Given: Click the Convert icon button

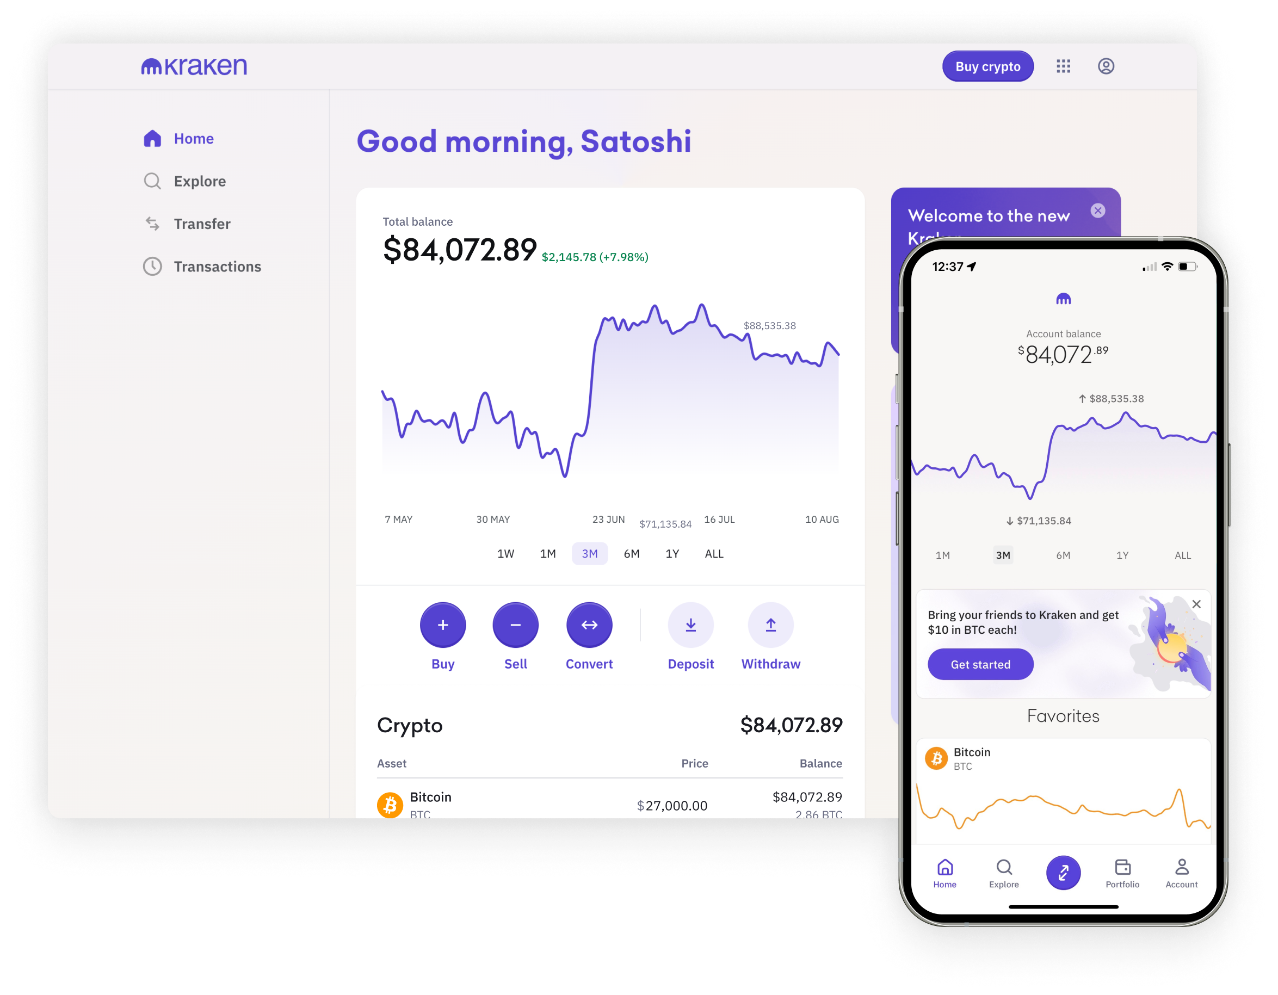Looking at the screenshot, I should point(589,623).
